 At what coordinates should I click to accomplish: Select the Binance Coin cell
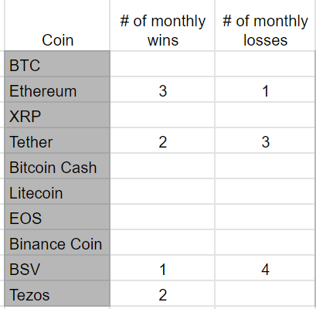pyautogui.click(x=57, y=243)
